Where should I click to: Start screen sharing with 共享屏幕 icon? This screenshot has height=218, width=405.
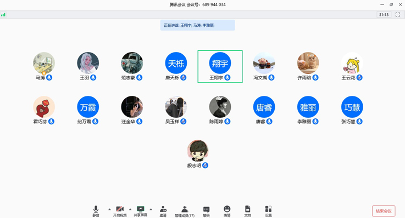point(141,211)
